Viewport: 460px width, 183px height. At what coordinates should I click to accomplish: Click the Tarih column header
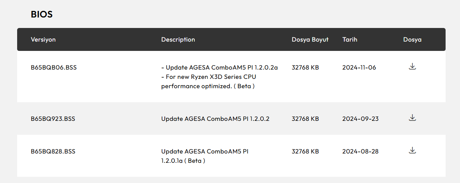(x=350, y=40)
